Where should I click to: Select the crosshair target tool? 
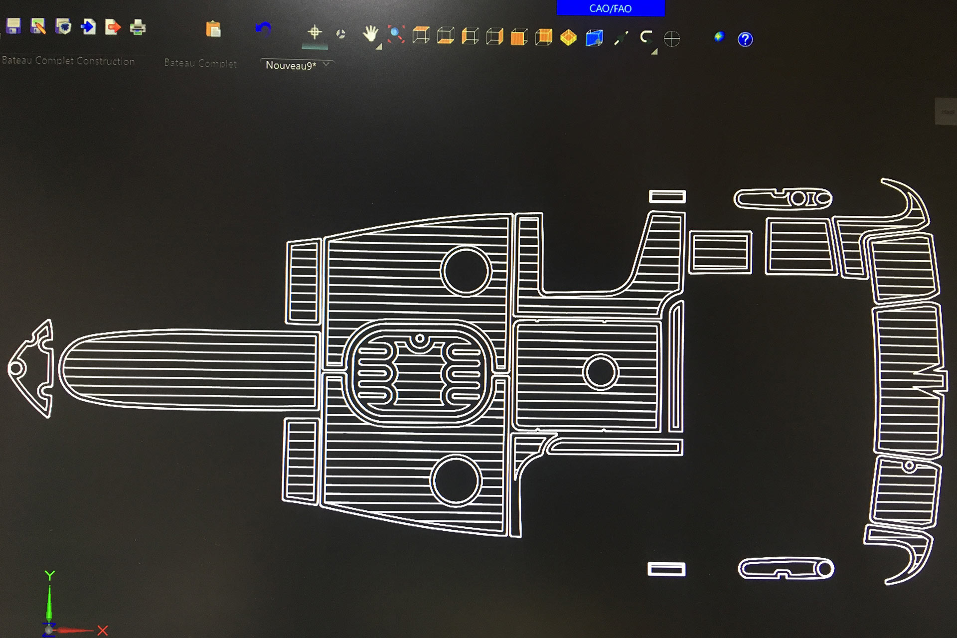(x=315, y=32)
